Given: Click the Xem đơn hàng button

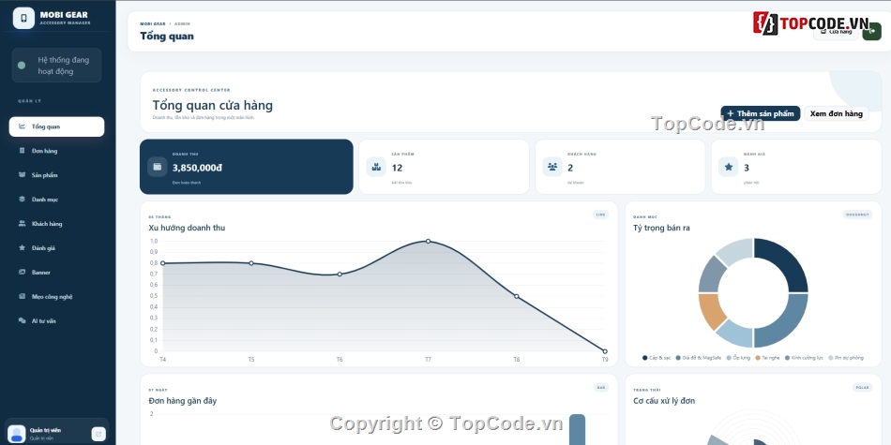Looking at the screenshot, I should (x=837, y=113).
